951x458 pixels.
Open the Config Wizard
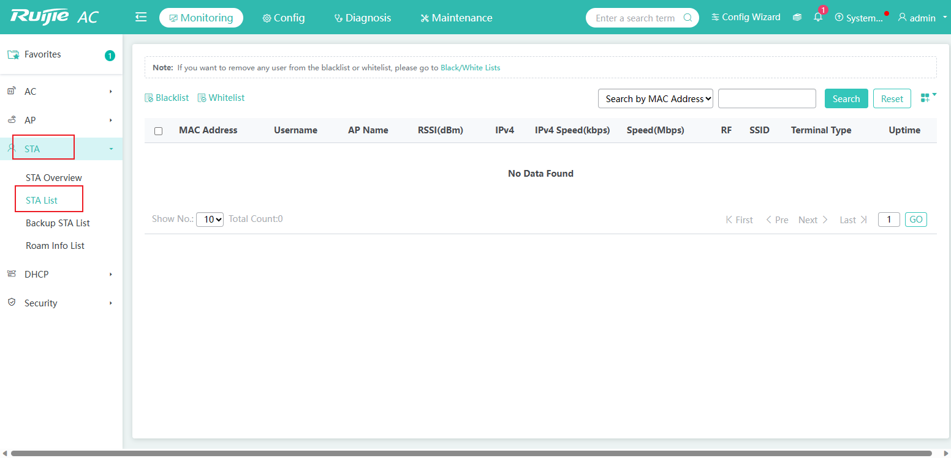tap(746, 17)
